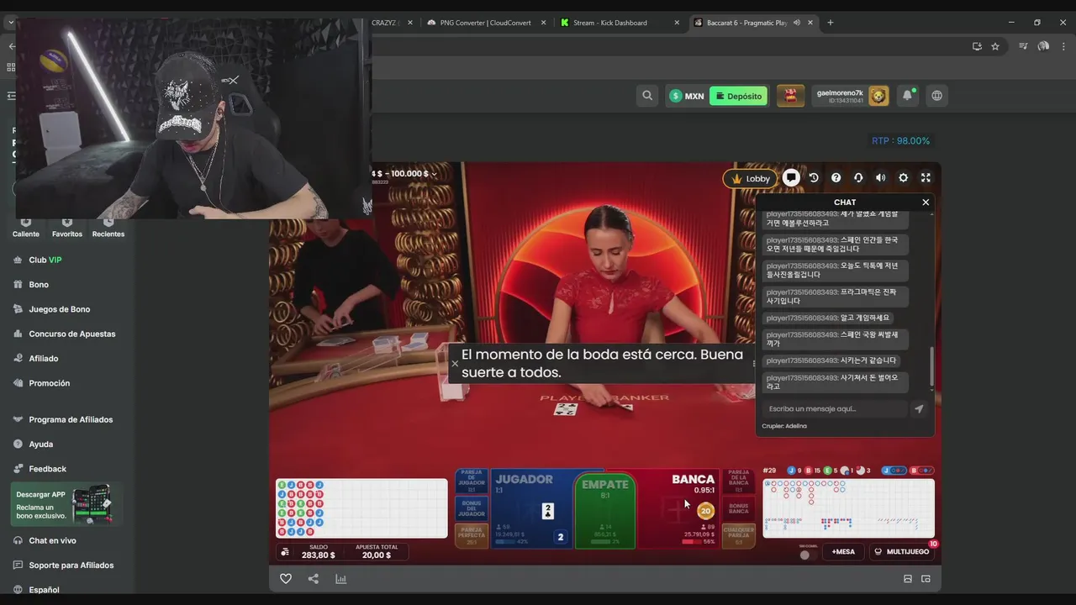Image resolution: width=1076 pixels, height=605 pixels.
Task: Click the Depósito button
Action: click(x=739, y=96)
